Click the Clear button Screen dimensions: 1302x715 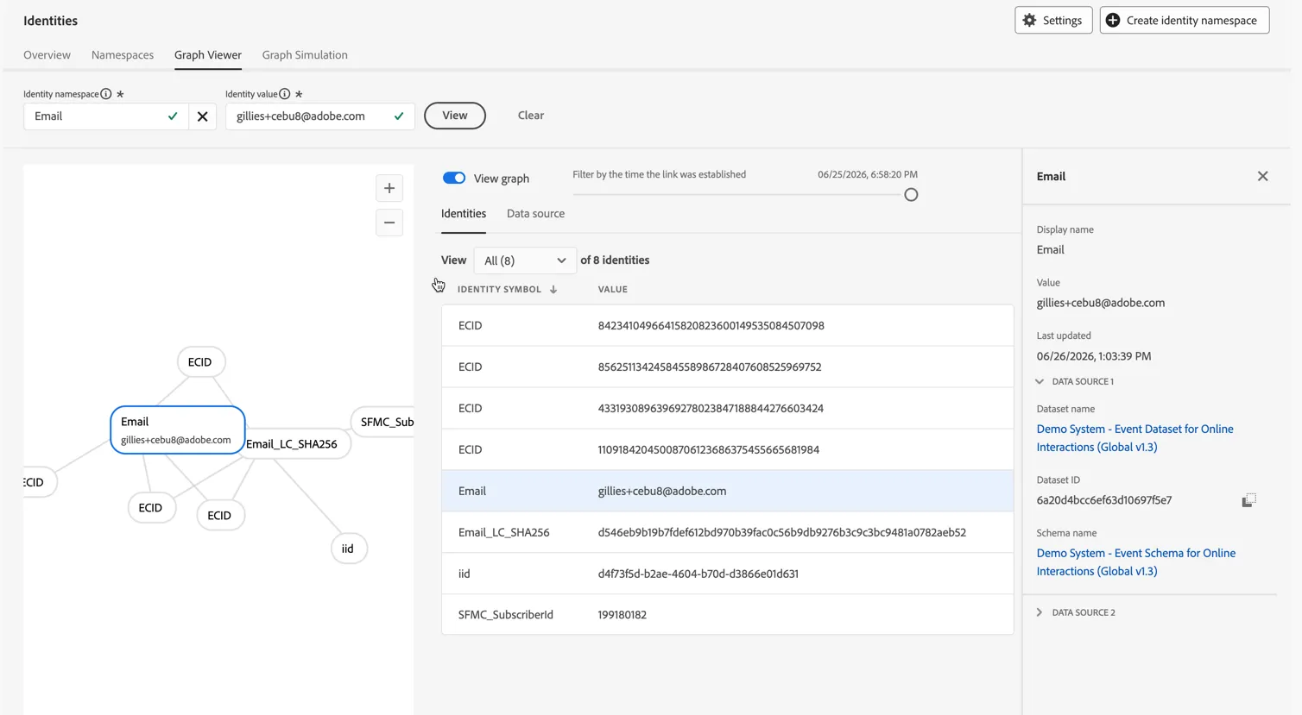[x=531, y=116]
